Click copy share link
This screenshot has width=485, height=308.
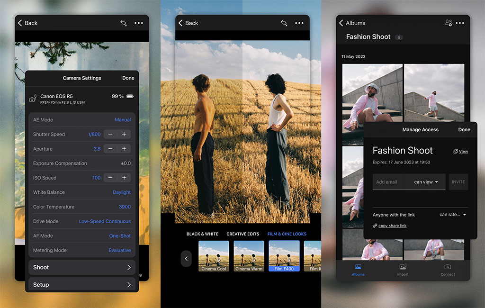[390, 226]
